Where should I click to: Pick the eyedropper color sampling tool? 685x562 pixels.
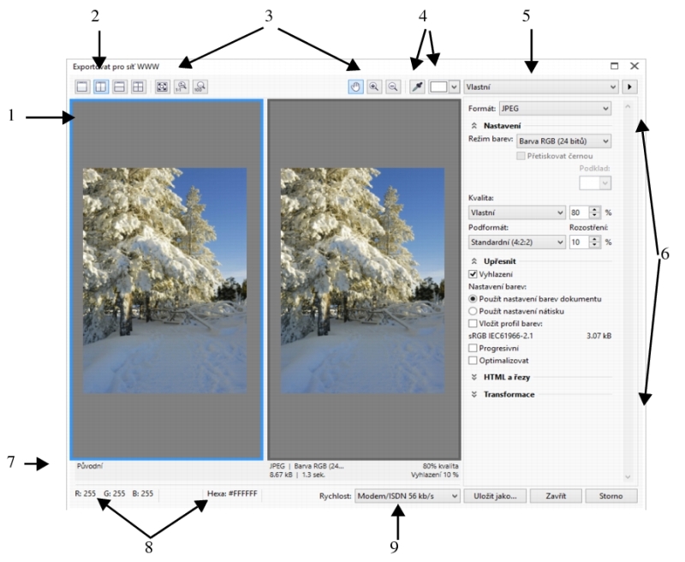417,87
